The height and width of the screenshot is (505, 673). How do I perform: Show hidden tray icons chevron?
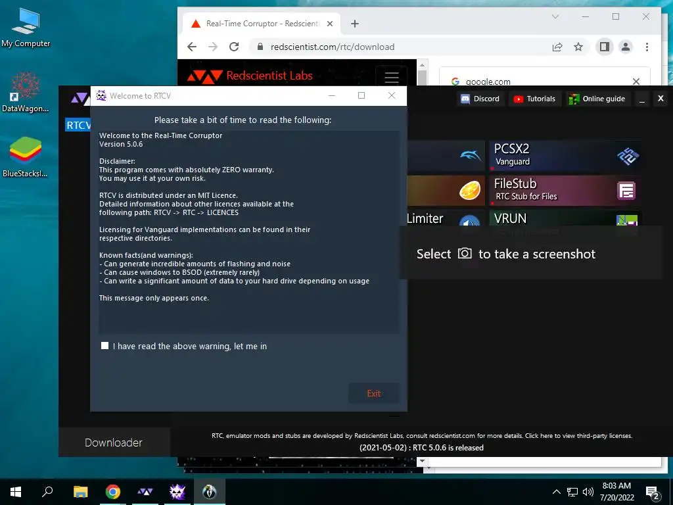tap(556, 492)
